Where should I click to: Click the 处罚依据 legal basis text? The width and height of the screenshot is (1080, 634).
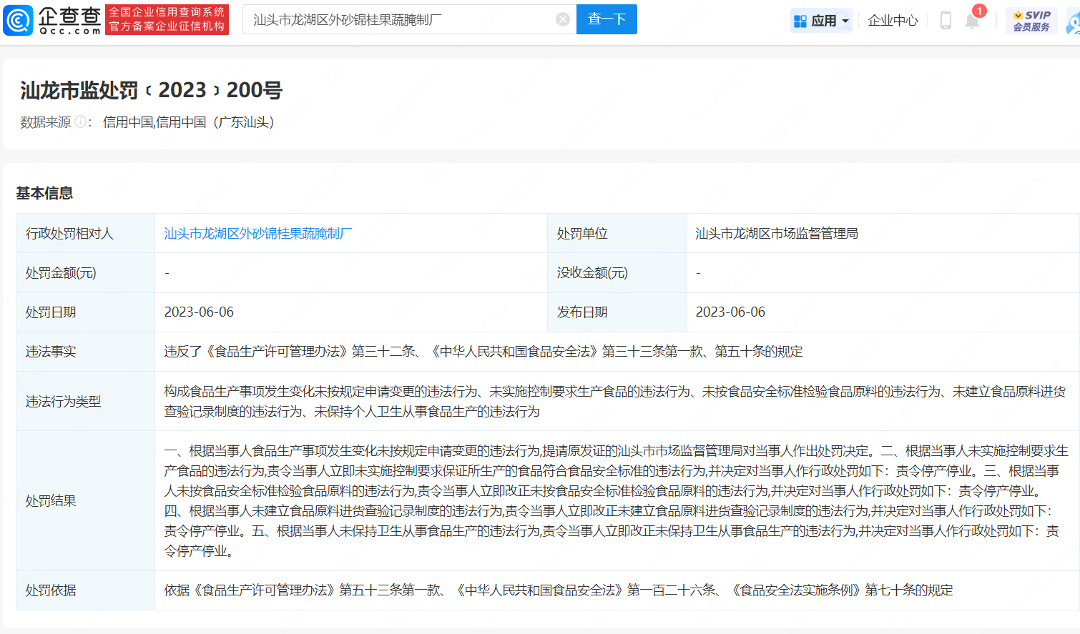(x=558, y=590)
